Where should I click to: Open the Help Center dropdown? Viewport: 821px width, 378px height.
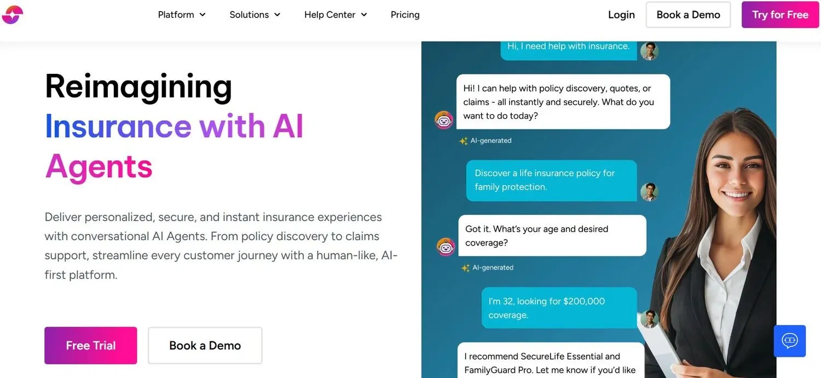336,15
